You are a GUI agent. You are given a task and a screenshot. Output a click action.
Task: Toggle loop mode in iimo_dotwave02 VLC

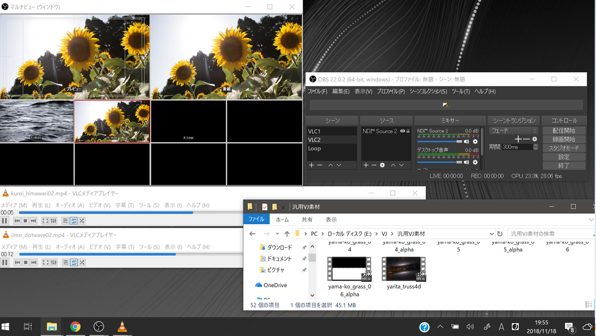click(x=74, y=262)
